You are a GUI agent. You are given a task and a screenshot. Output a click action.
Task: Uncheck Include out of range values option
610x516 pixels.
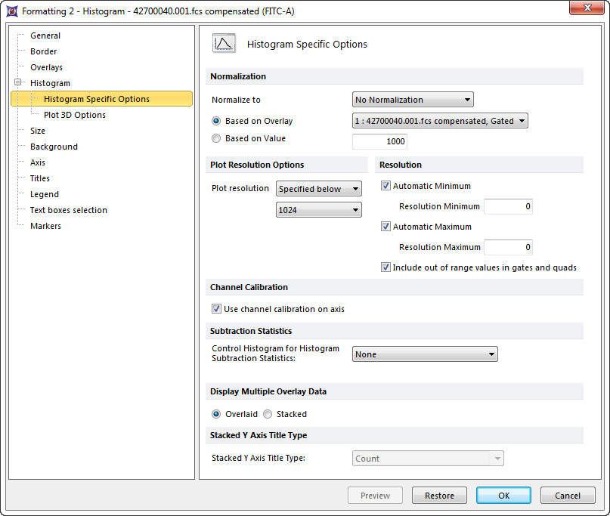coord(386,267)
